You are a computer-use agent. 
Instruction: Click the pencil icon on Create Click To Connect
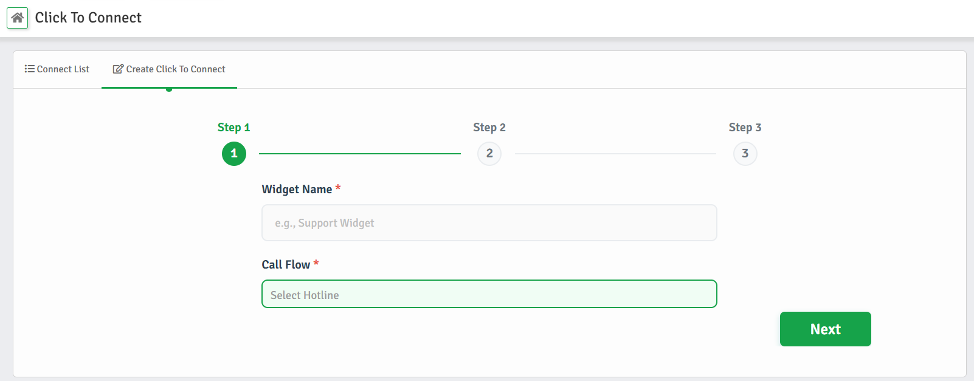coord(117,69)
